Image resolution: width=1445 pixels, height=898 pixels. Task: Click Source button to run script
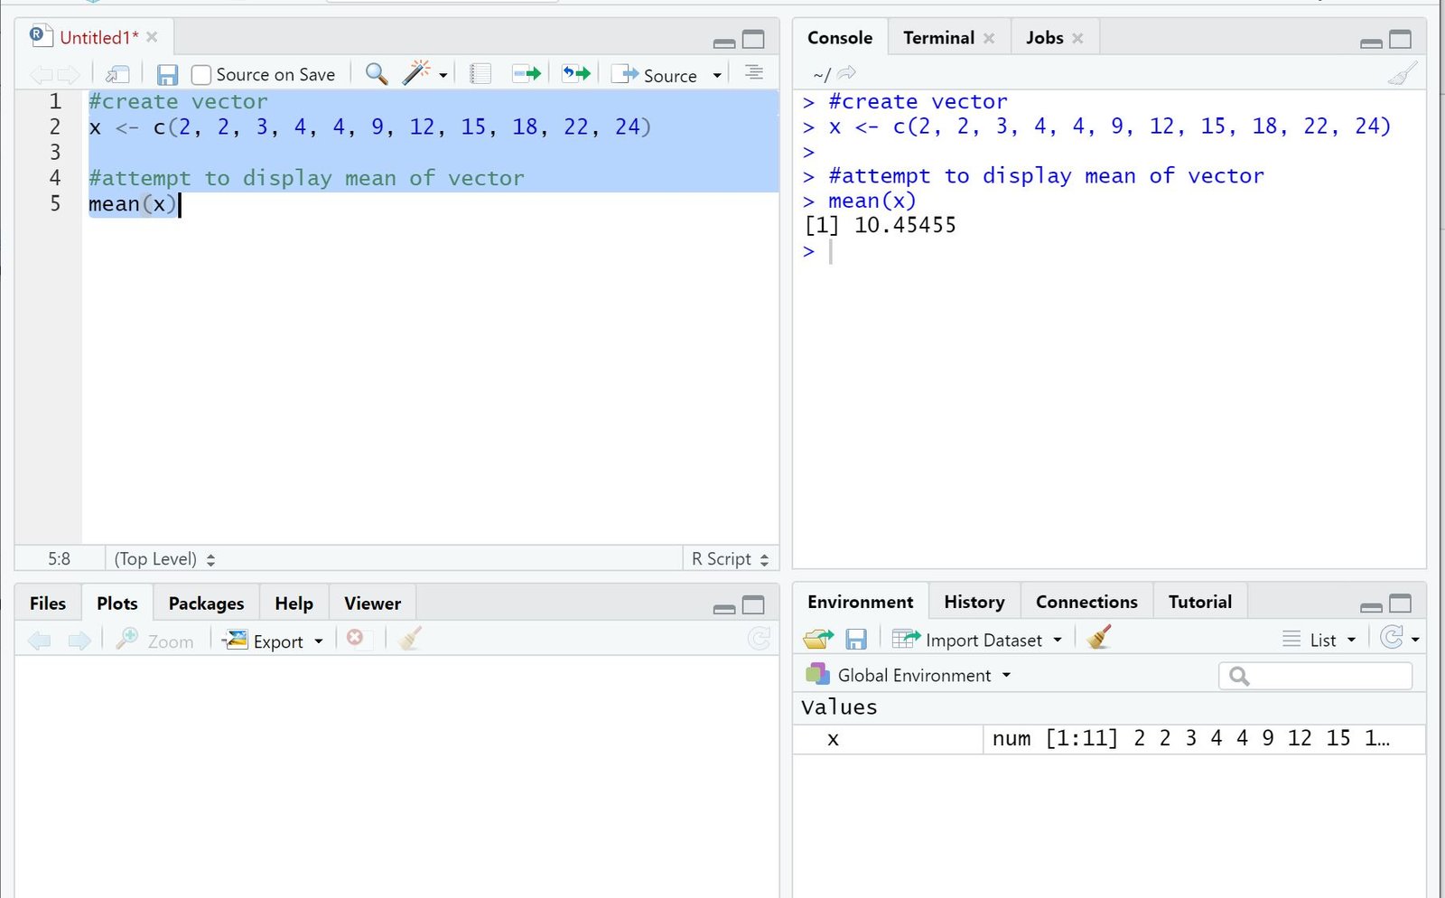tap(656, 75)
